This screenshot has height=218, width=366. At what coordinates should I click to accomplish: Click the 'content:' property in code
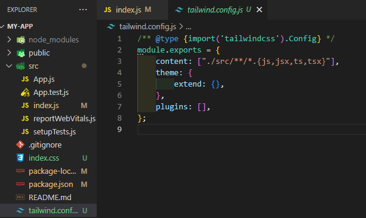click(174, 62)
